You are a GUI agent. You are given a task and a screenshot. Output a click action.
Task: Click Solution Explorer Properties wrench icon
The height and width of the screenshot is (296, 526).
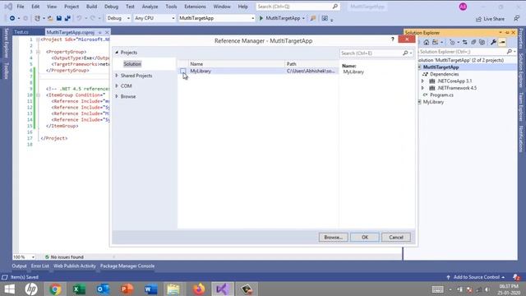pos(493,42)
